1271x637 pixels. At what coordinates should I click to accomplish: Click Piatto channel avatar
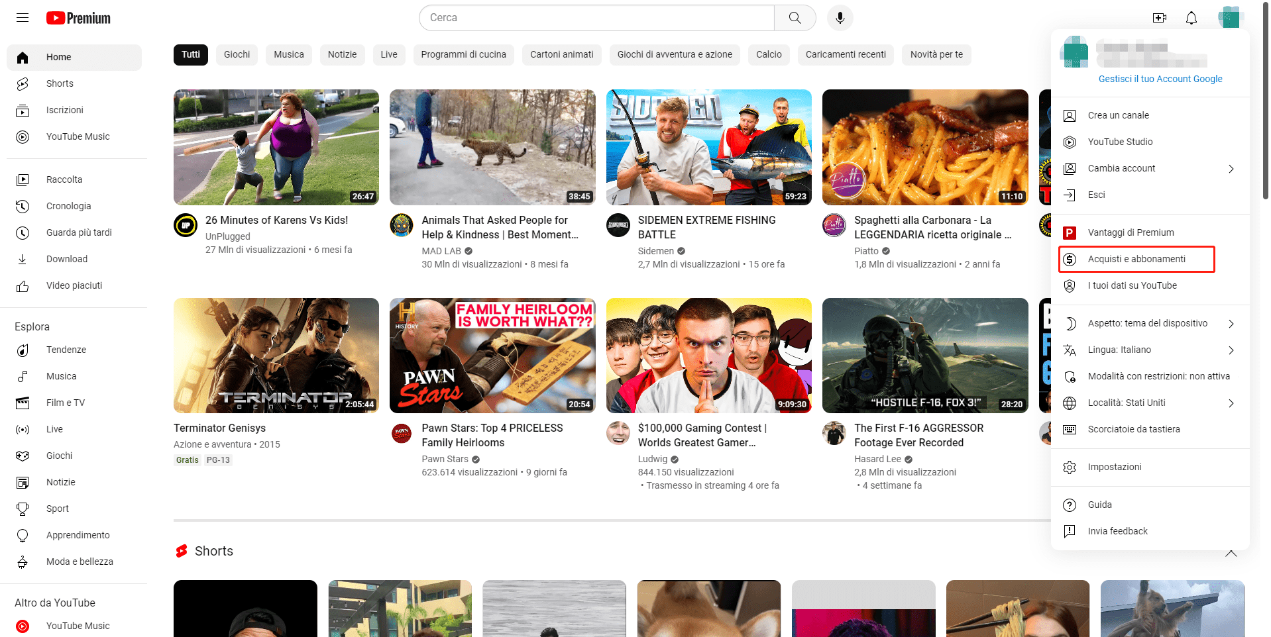point(834,225)
